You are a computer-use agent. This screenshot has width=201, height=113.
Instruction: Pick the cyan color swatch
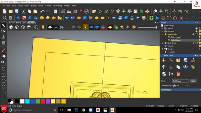(27, 101)
